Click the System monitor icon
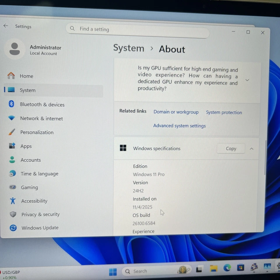The width and height of the screenshot is (280, 280). tap(11, 90)
